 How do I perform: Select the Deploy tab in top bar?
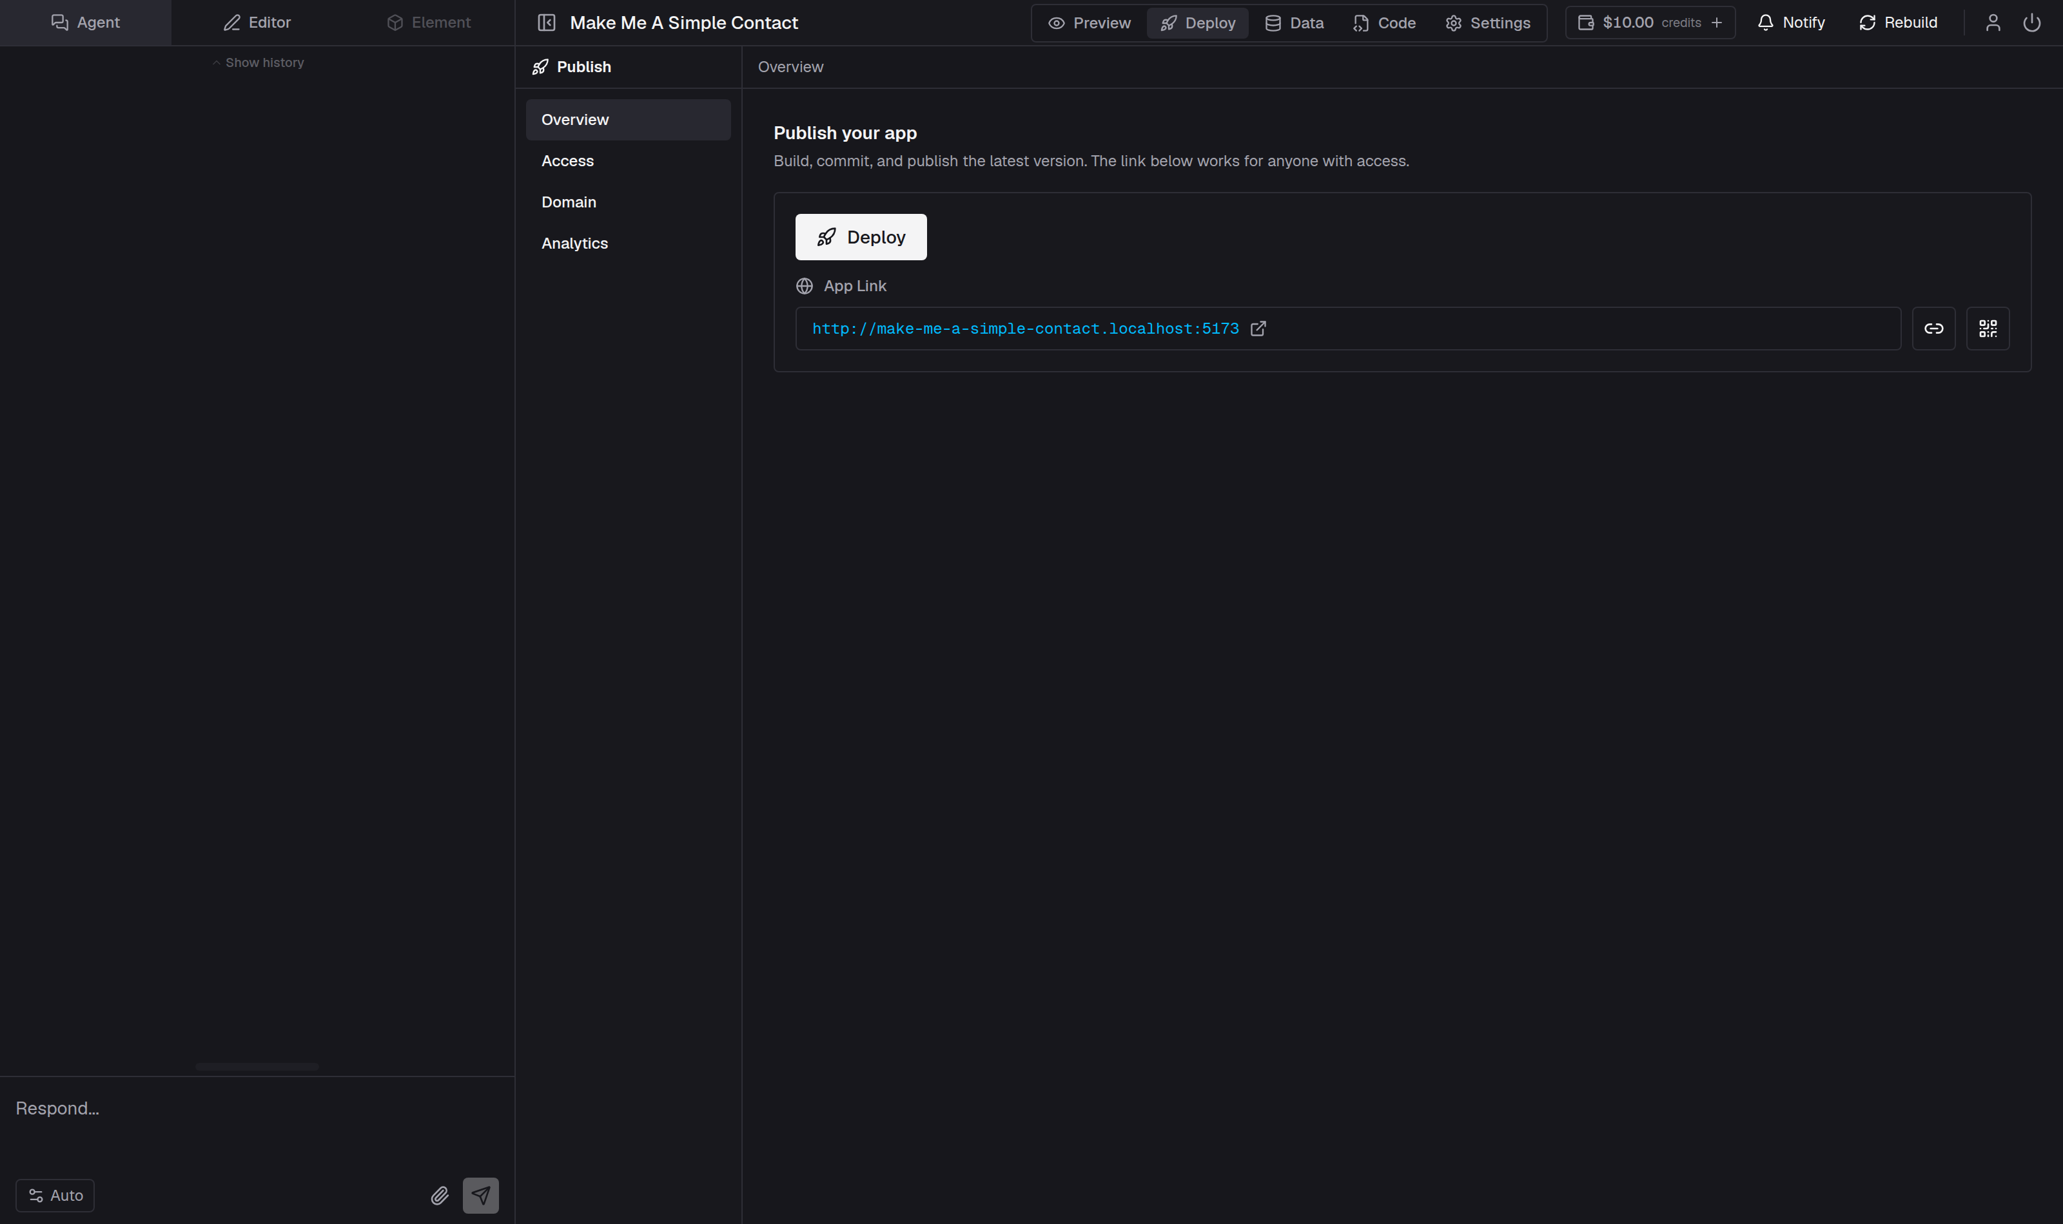pyautogui.click(x=1197, y=23)
